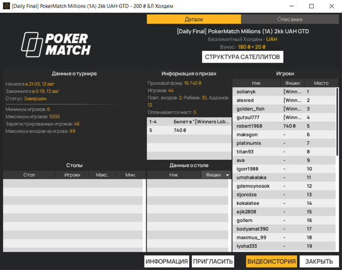Viewport: 342px width, 270px height.
Task: Select player platinumix row
Action: tap(284, 143)
